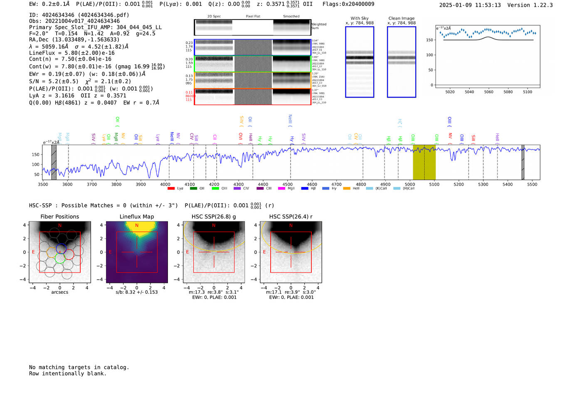Image resolution: width=582 pixels, height=396 pixels.
Task: Click the light blue (K)CaII legend swatch
Action: [x=370, y=189]
